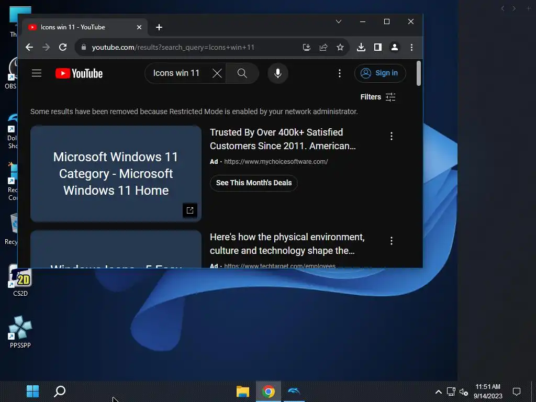Click the YouTube page vertical scrollbar
Screen dimensions: 536x402
[x=419, y=73]
